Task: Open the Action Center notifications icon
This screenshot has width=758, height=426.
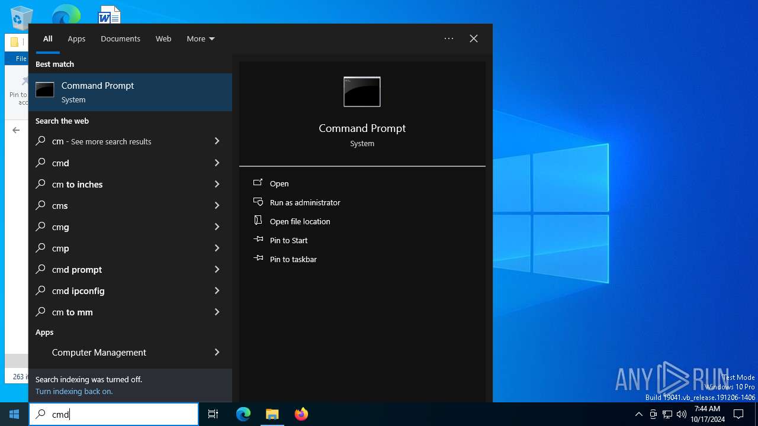Action: tap(738, 414)
